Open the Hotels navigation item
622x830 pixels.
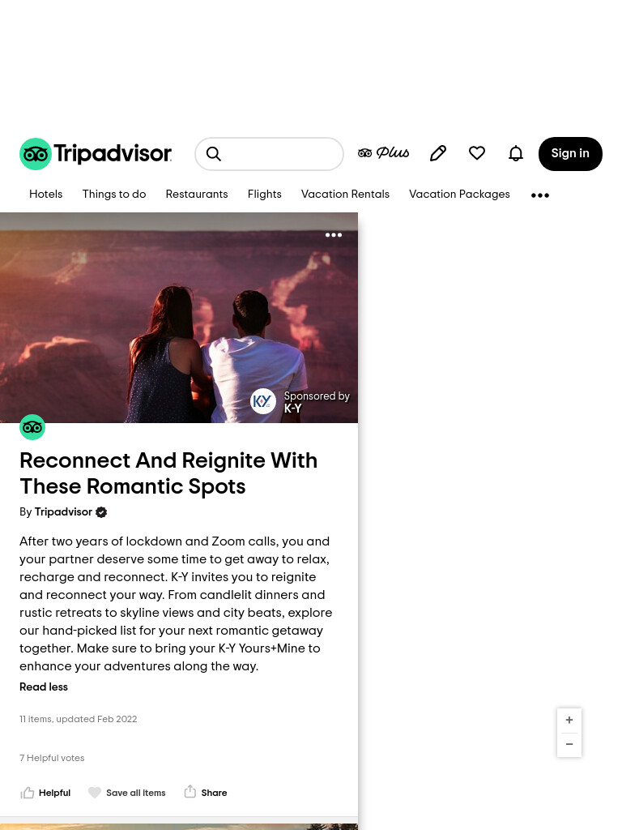tap(45, 195)
